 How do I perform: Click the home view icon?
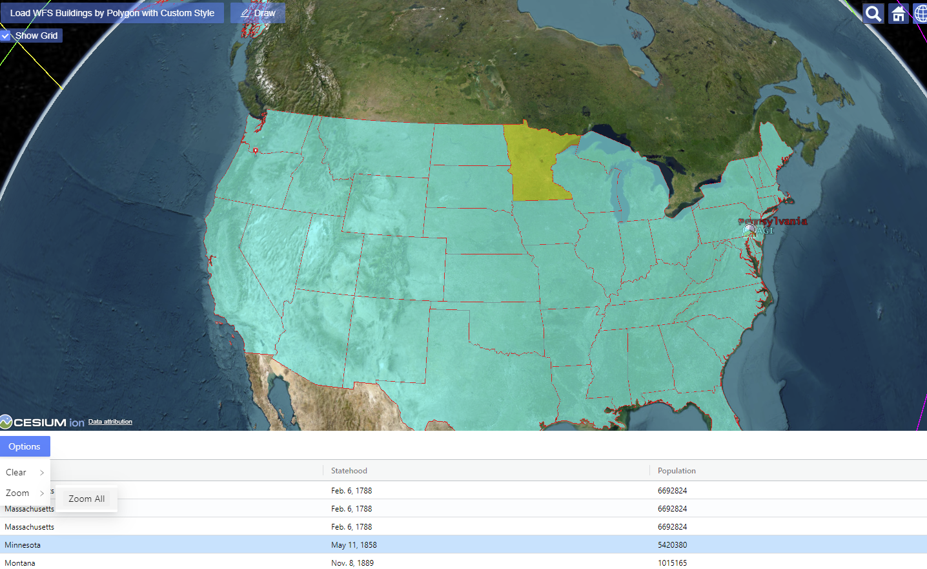[x=898, y=13]
